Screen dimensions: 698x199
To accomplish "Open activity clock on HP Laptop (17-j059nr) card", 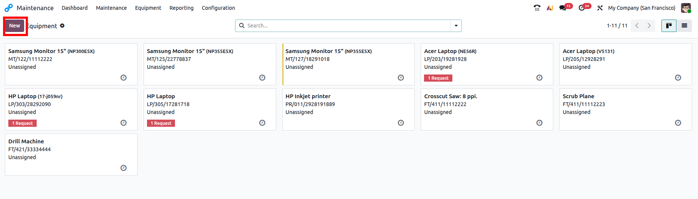I will (124, 123).
